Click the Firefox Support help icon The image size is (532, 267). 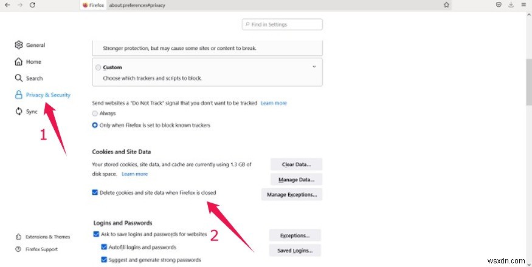pyautogui.click(x=18, y=249)
